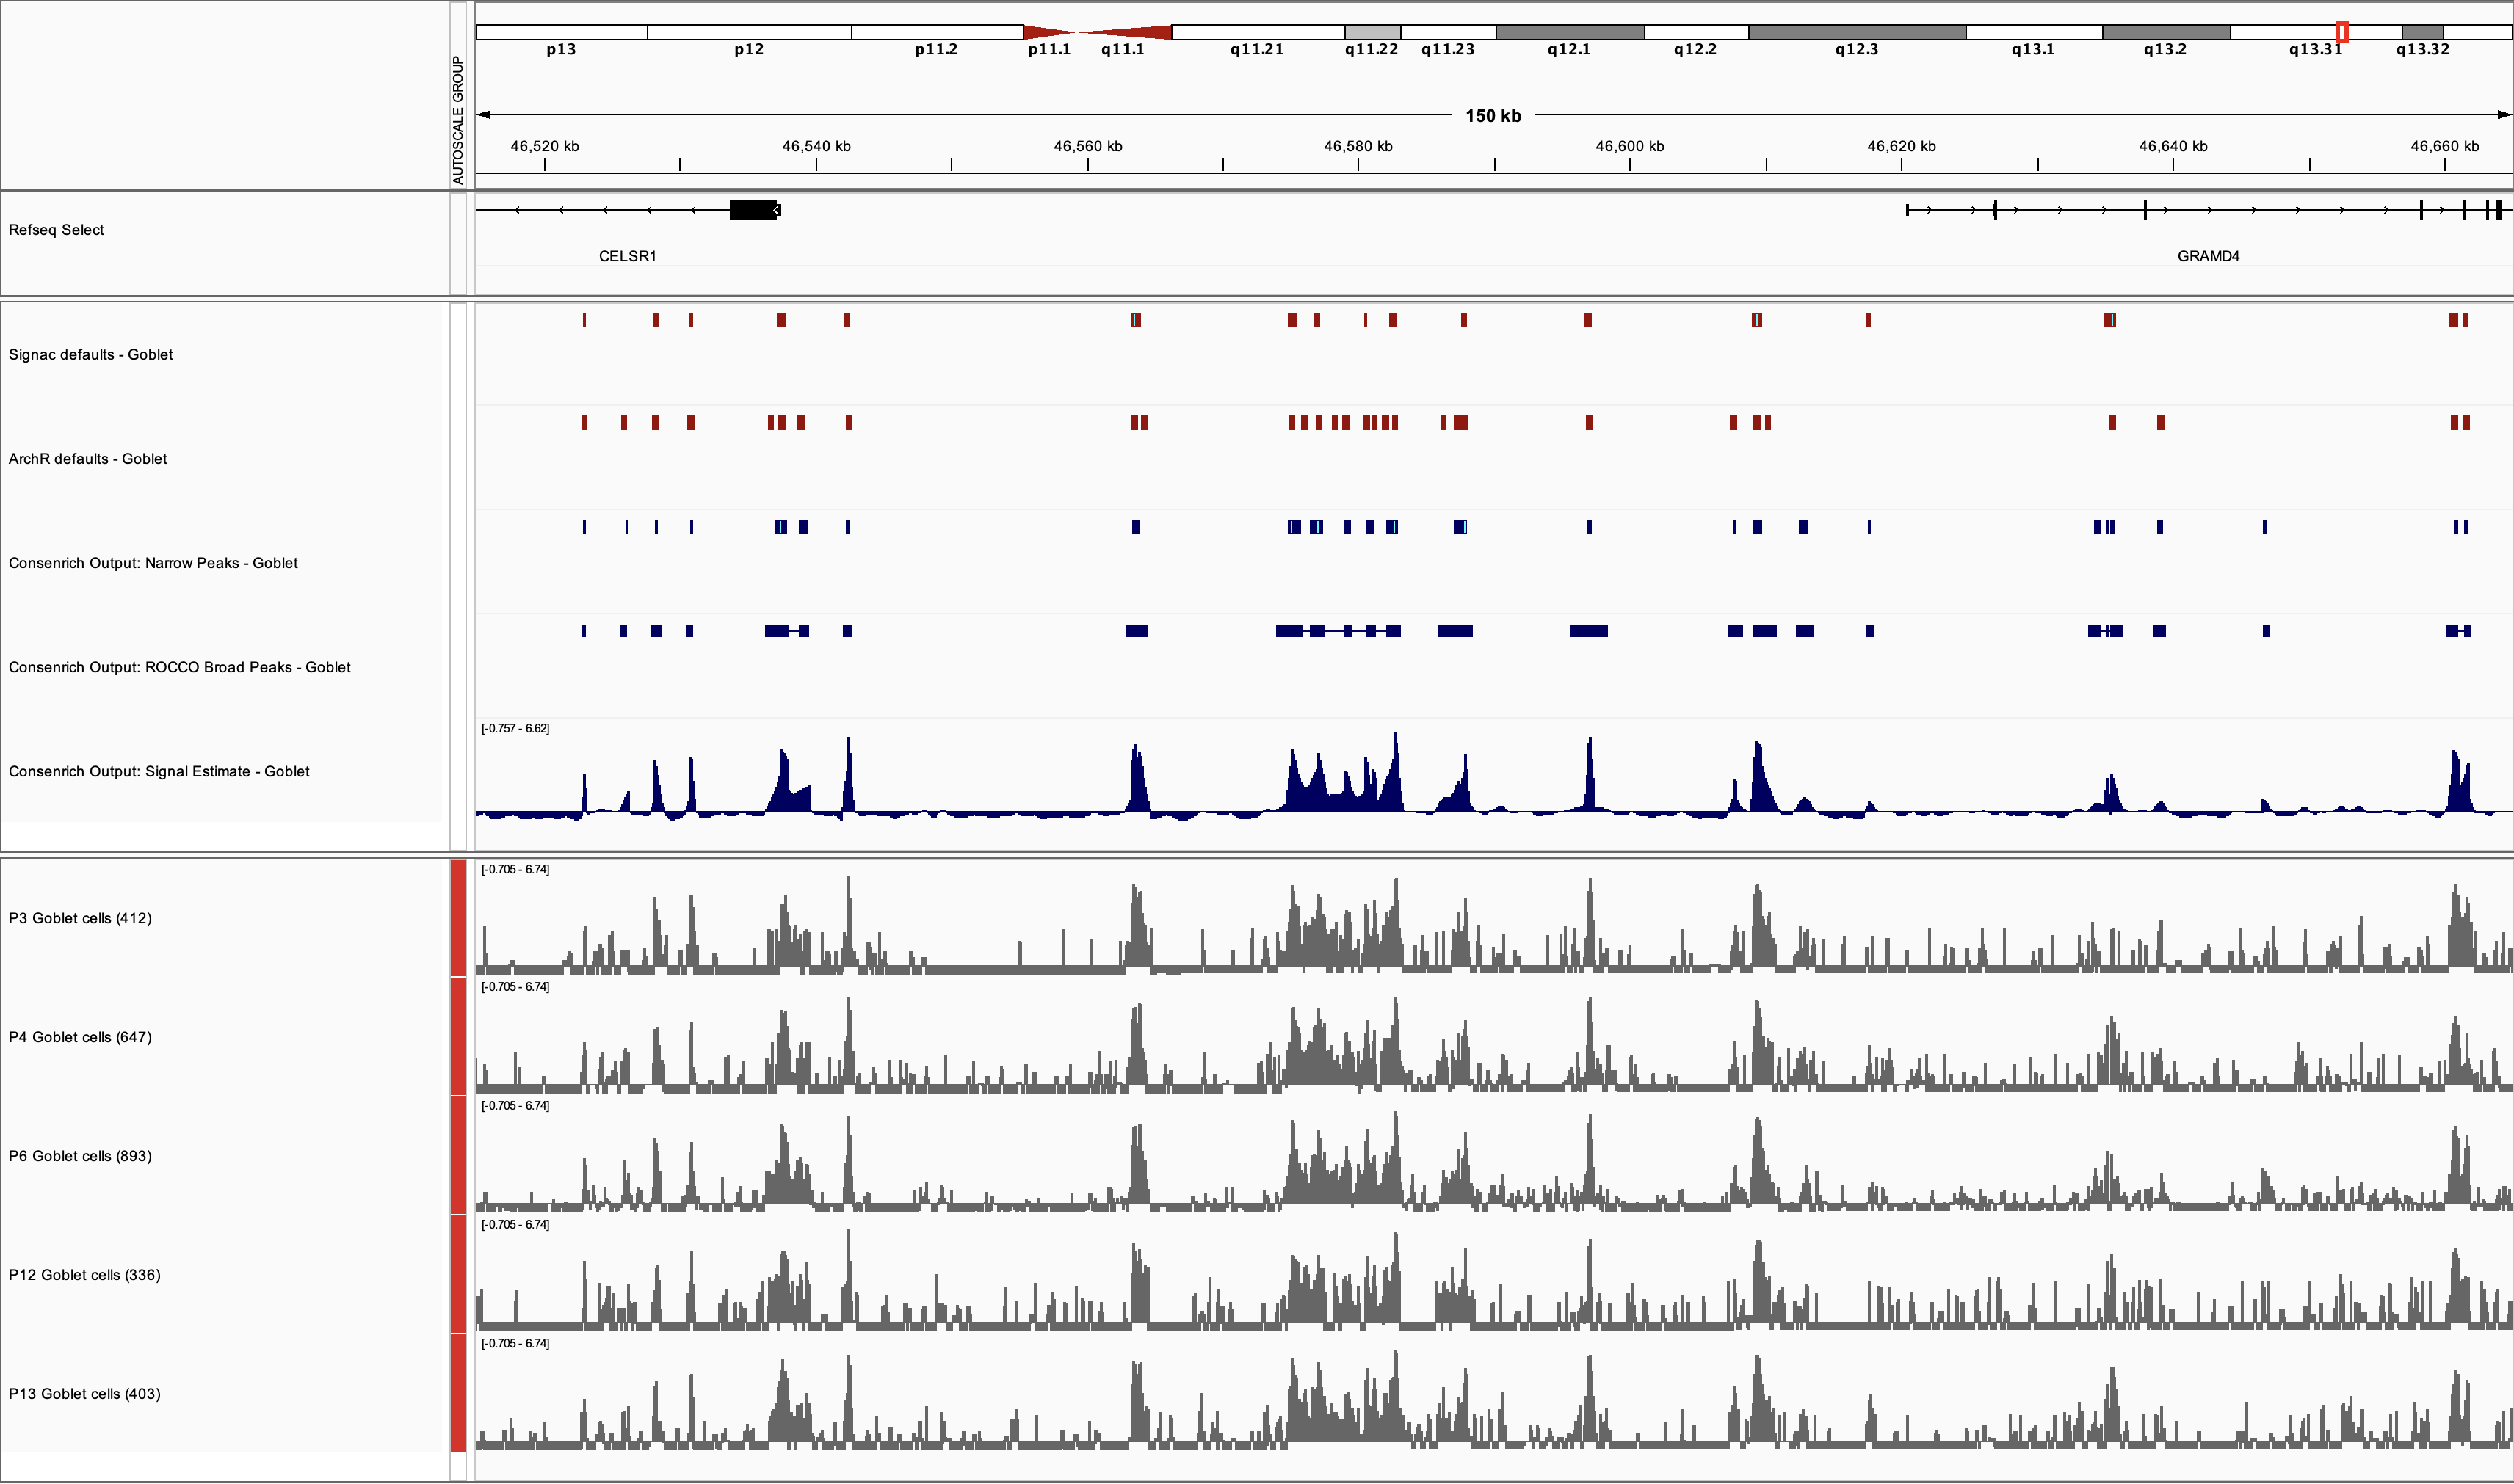Select the ArchR defaults - Goblet track

click(88, 459)
